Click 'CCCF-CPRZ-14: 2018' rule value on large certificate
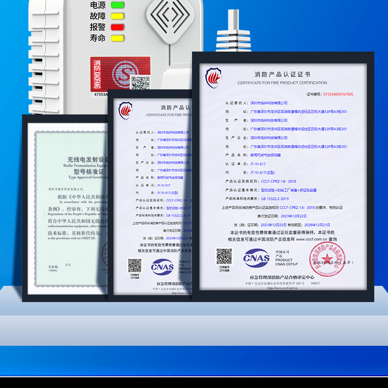The width and height of the screenshot is (388, 388). [278, 181]
